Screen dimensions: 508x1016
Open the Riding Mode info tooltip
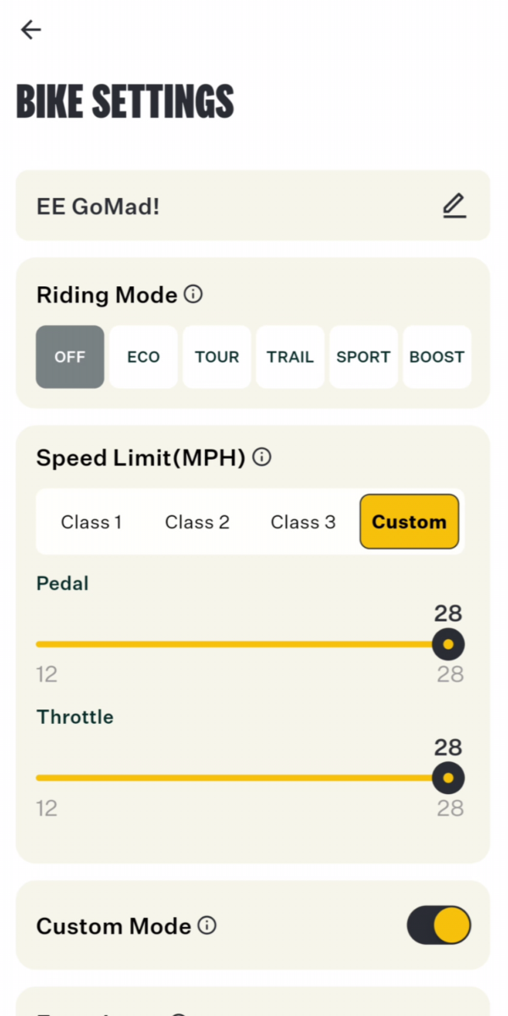click(193, 294)
